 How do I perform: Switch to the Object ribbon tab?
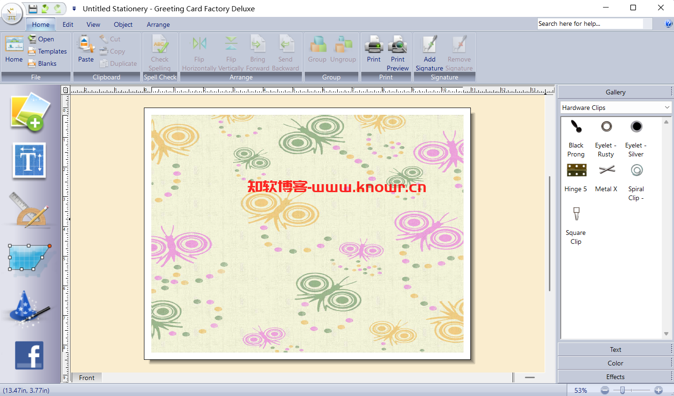pos(123,24)
